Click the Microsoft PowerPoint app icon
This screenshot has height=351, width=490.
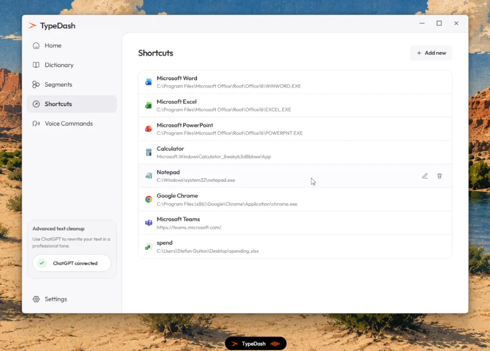148,129
